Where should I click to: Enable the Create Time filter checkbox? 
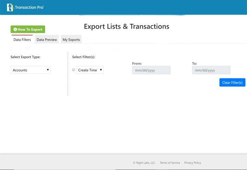[x=74, y=70]
